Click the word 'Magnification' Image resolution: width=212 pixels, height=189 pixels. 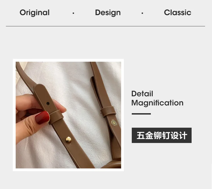157,103
